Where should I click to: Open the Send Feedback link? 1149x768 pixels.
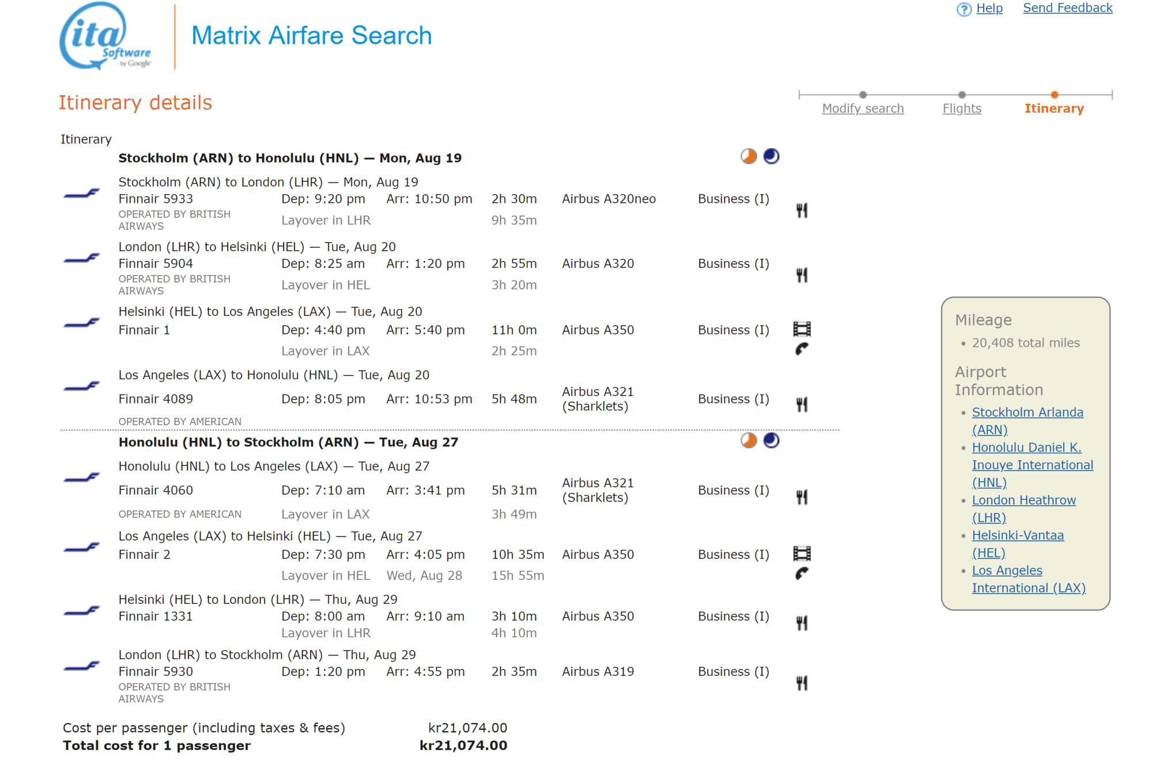point(1067,8)
